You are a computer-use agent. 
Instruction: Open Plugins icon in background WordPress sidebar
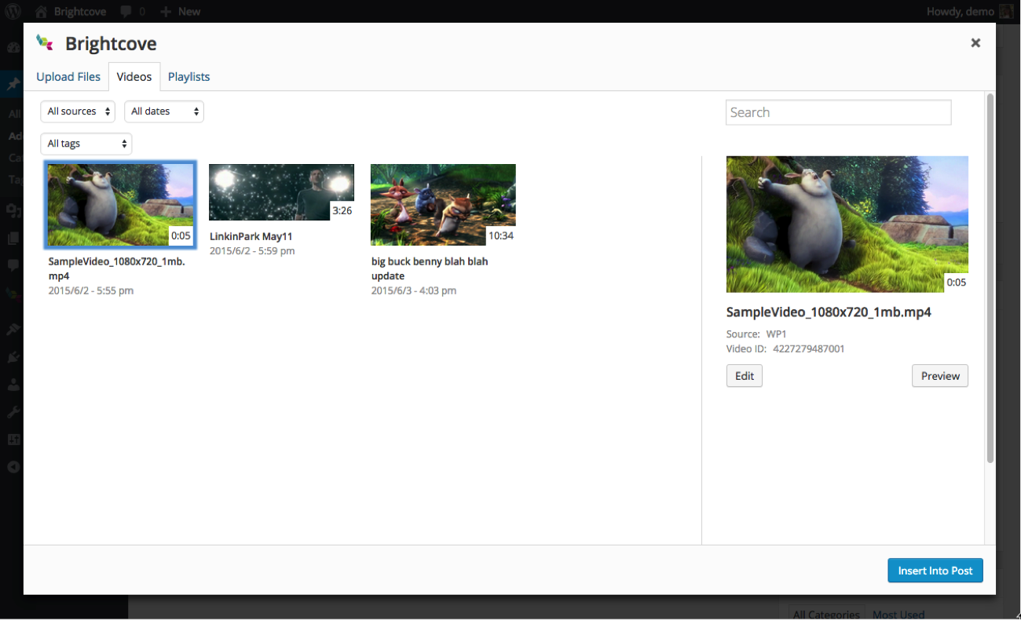(13, 357)
